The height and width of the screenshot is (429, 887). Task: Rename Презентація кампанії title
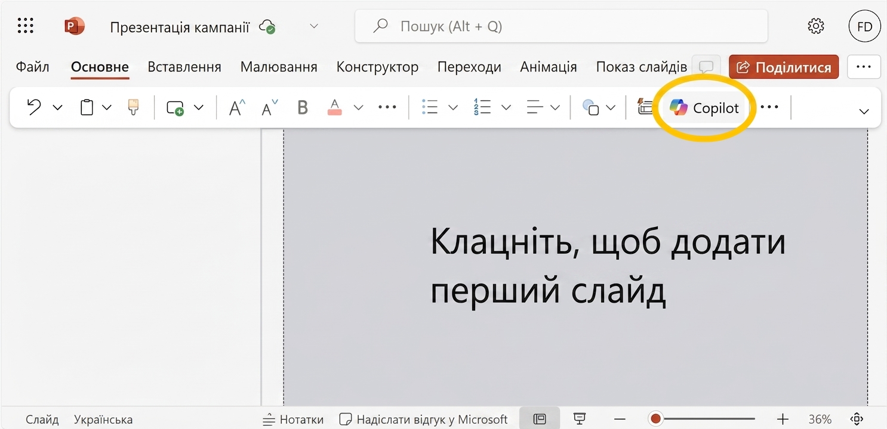pyautogui.click(x=180, y=27)
